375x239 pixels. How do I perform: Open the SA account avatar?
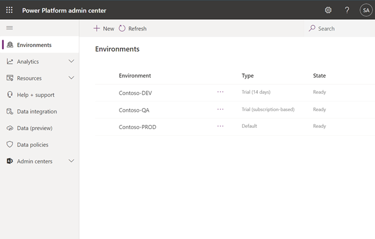coord(366,10)
